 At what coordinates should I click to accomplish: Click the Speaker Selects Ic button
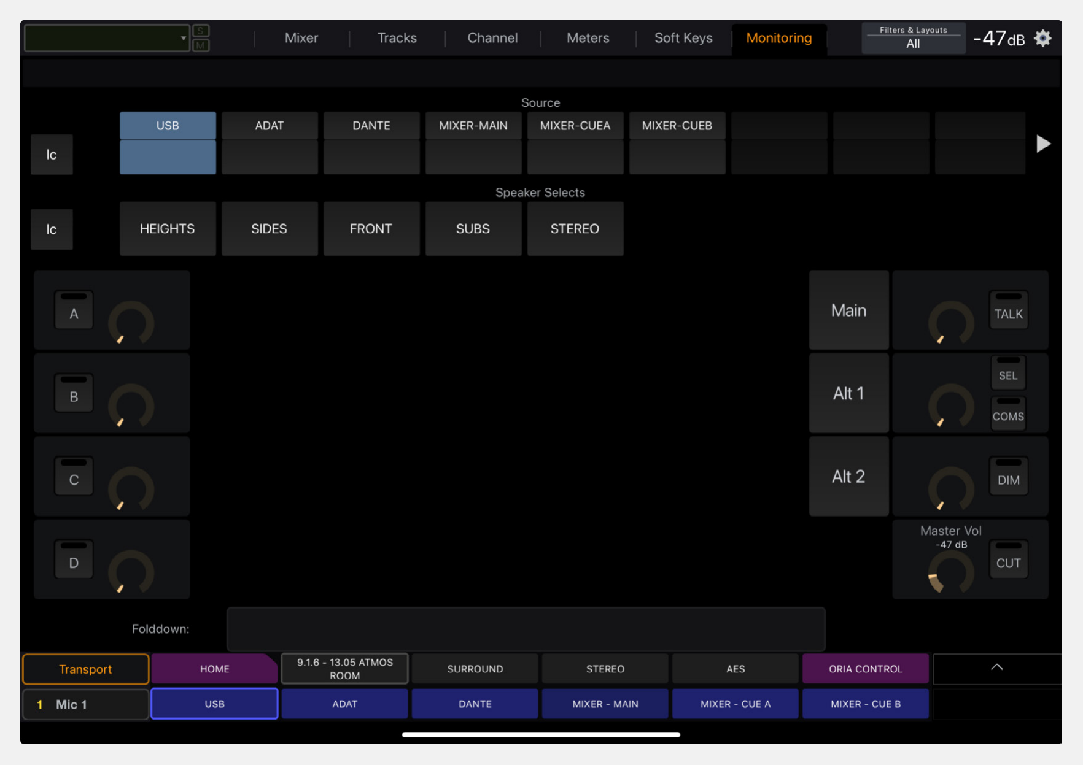click(x=52, y=229)
